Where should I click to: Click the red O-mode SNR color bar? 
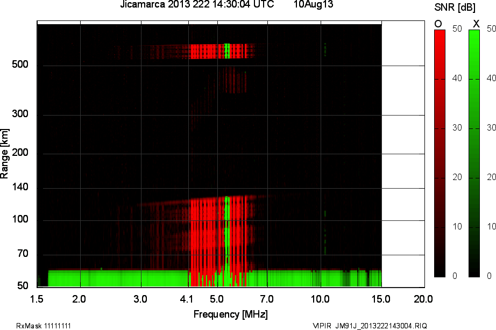tap(440, 154)
